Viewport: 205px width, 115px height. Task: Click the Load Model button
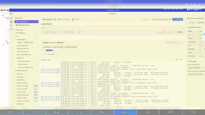[x=177, y=19]
